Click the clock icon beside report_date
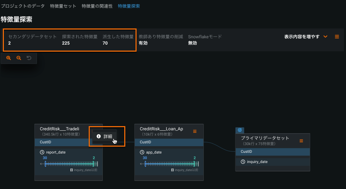 click(42, 152)
